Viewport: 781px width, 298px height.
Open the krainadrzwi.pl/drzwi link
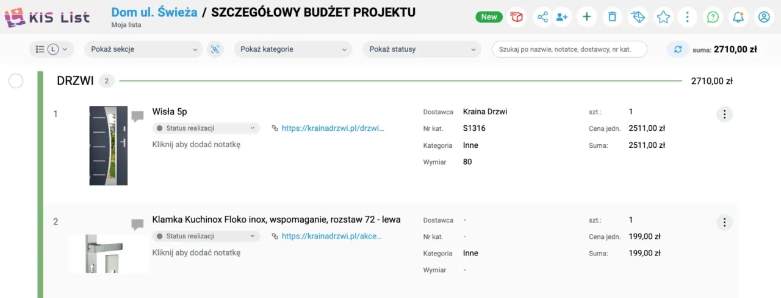[x=333, y=128]
